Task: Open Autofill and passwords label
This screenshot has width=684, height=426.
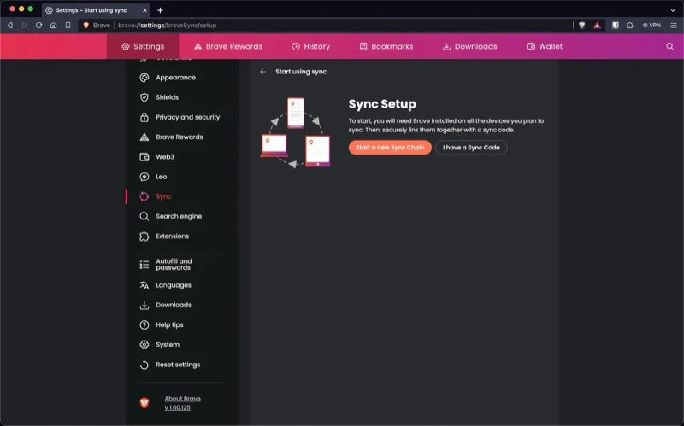Action: [x=174, y=264]
